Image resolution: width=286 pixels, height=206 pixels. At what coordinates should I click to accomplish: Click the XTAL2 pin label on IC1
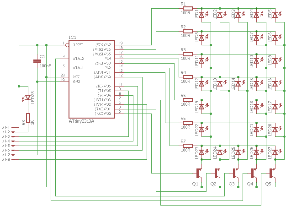pyautogui.click(x=78, y=58)
